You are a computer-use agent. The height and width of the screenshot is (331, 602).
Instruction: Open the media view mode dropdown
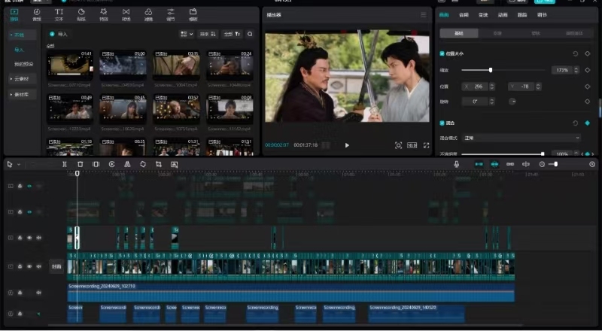187,34
